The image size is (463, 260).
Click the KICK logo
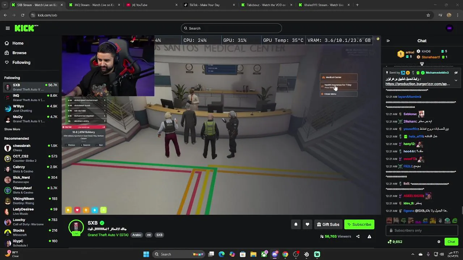point(26,28)
